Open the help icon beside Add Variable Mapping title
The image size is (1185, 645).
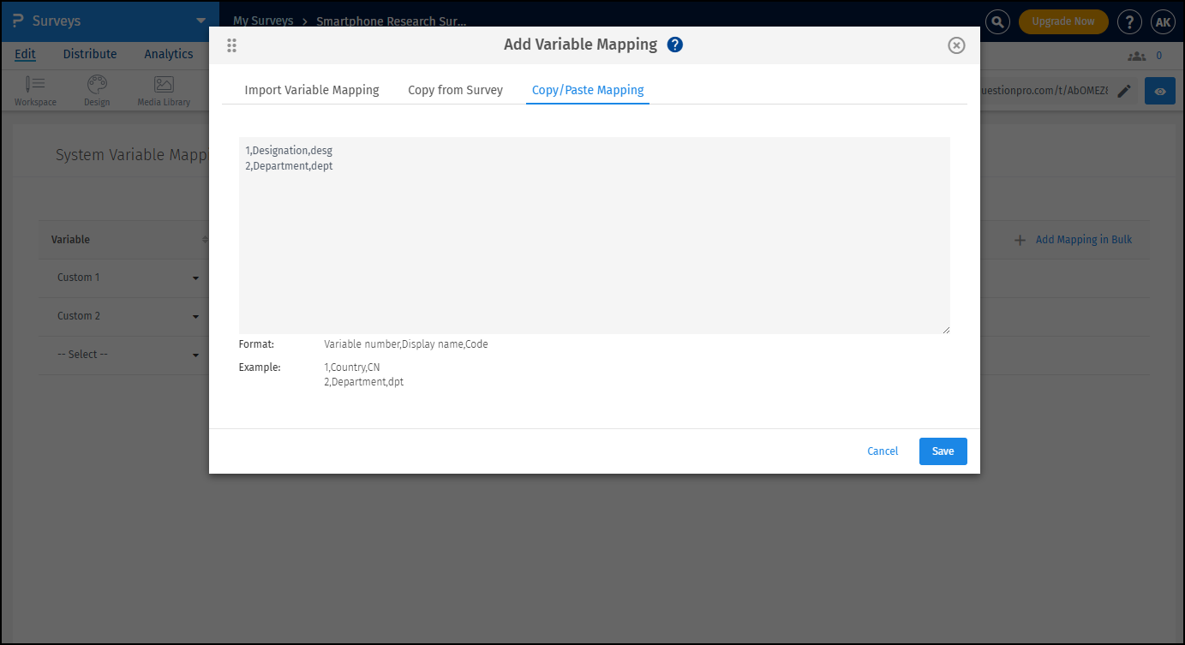pyautogui.click(x=675, y=44)
